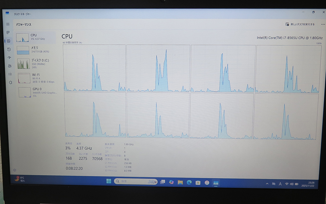Screen dimensions: 326x204
Task: Open the volume speaker tray icon
Action: (x=292, y=184)
